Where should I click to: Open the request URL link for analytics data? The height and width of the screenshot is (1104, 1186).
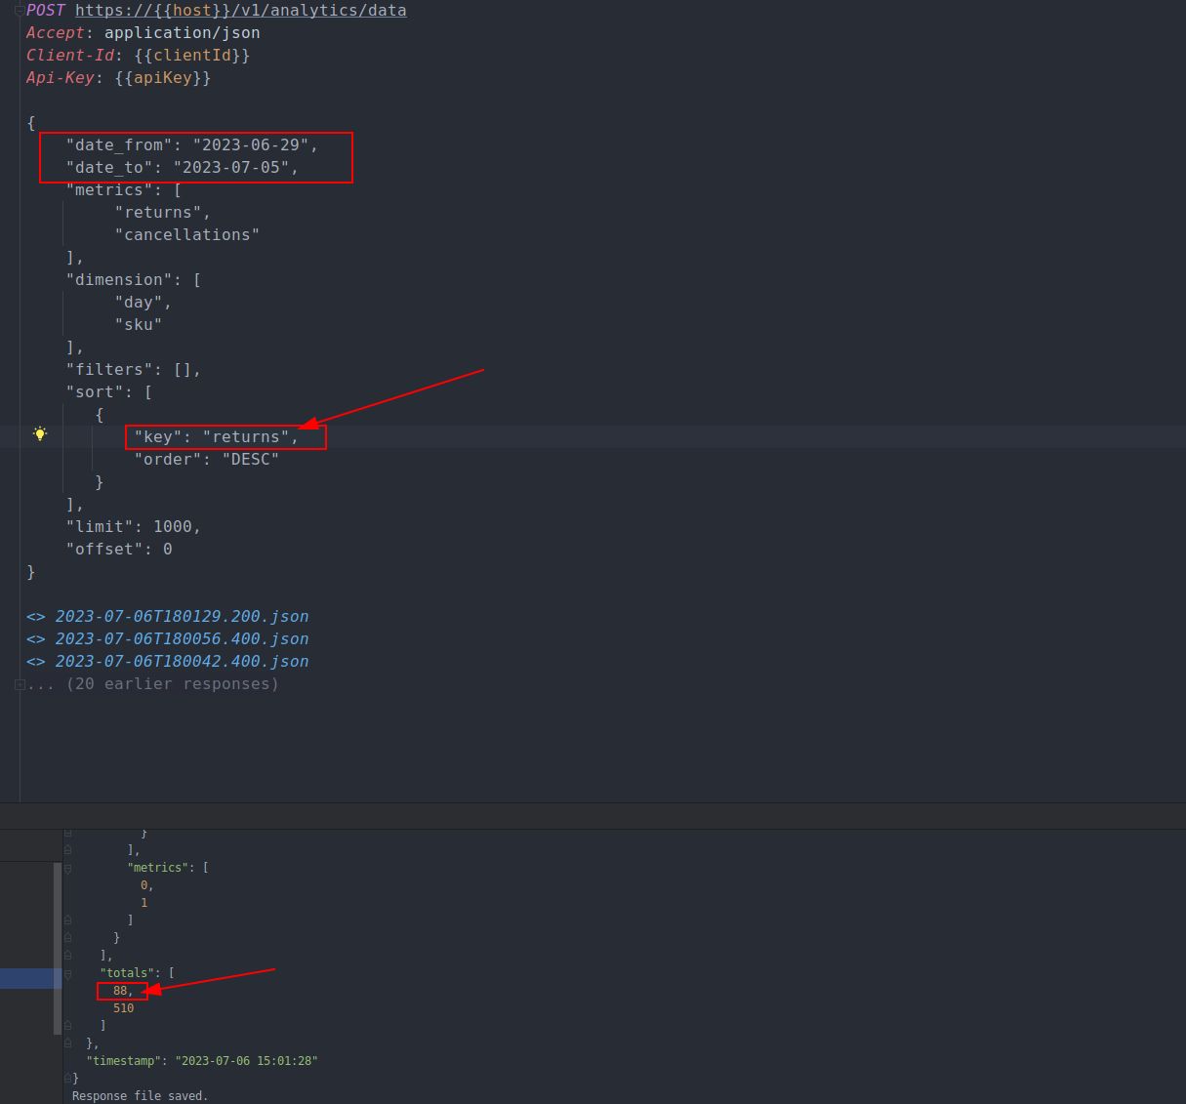241,11
